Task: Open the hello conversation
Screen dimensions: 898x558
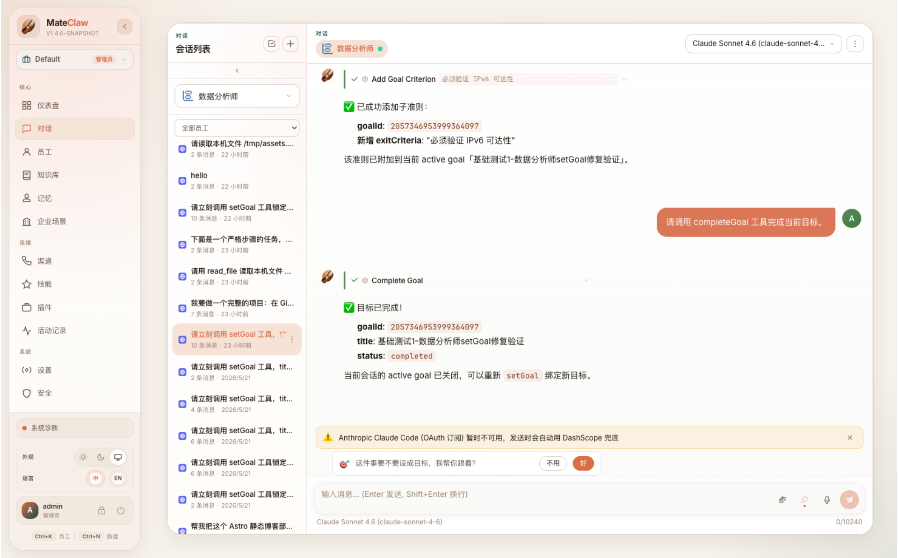Action: [237, 180]
